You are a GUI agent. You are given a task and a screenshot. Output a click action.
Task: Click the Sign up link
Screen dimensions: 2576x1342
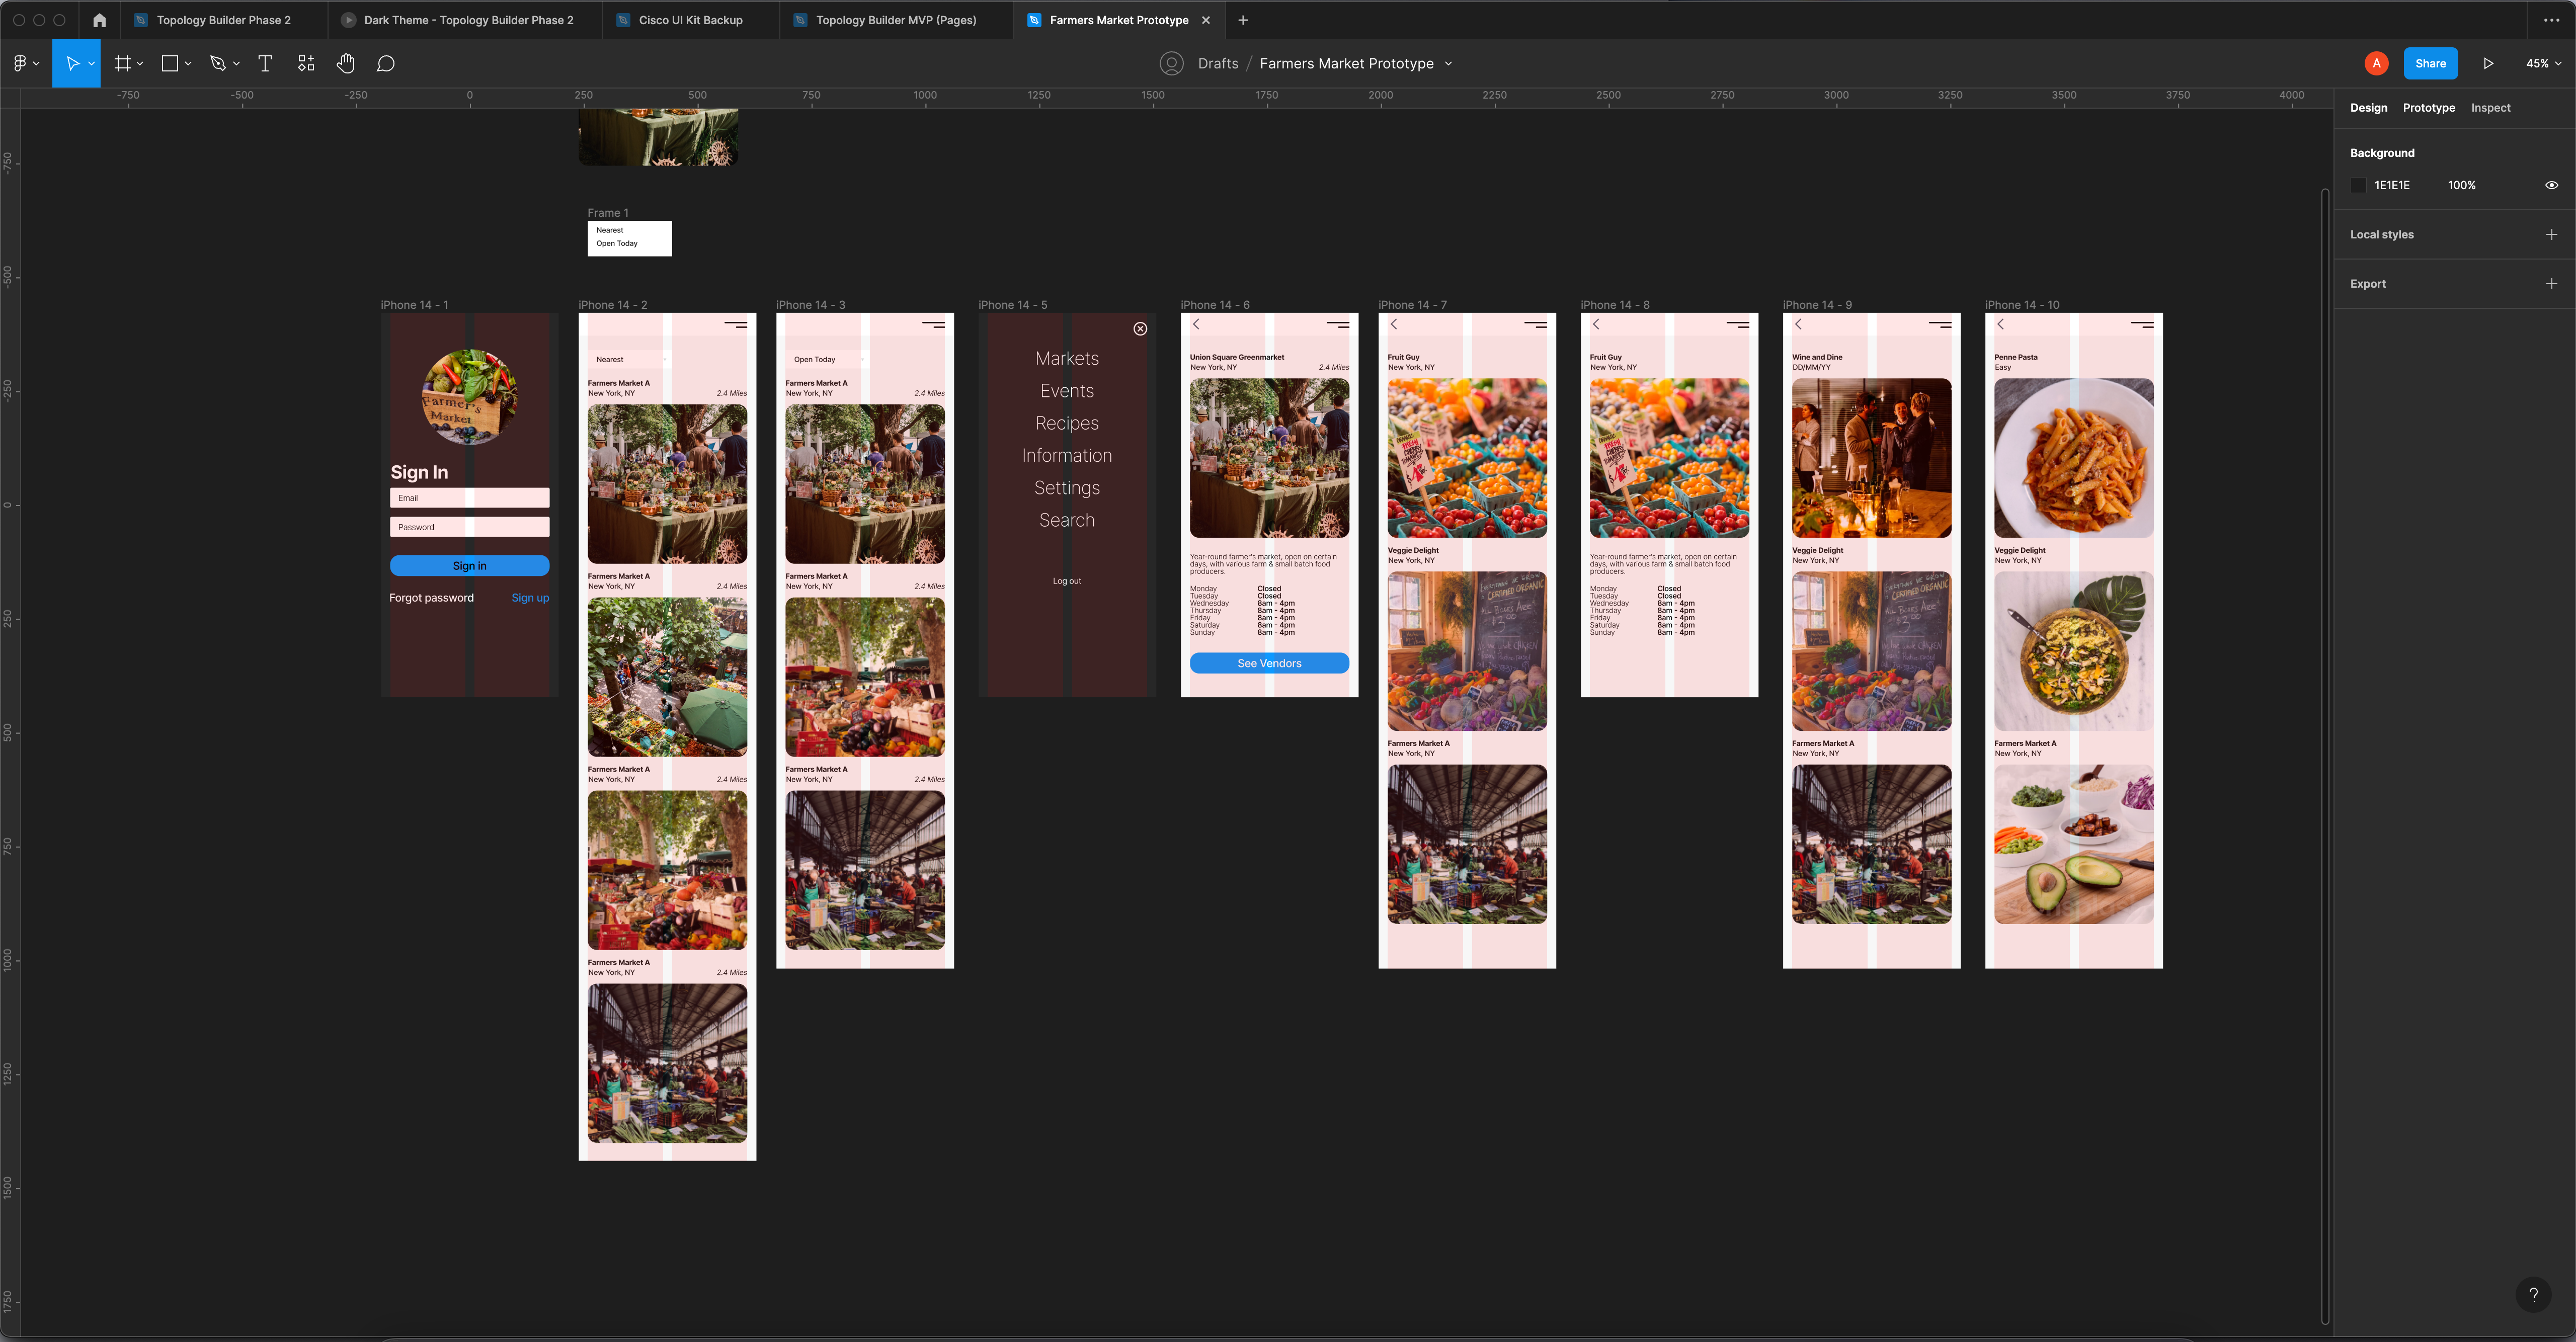coord(530,598)
